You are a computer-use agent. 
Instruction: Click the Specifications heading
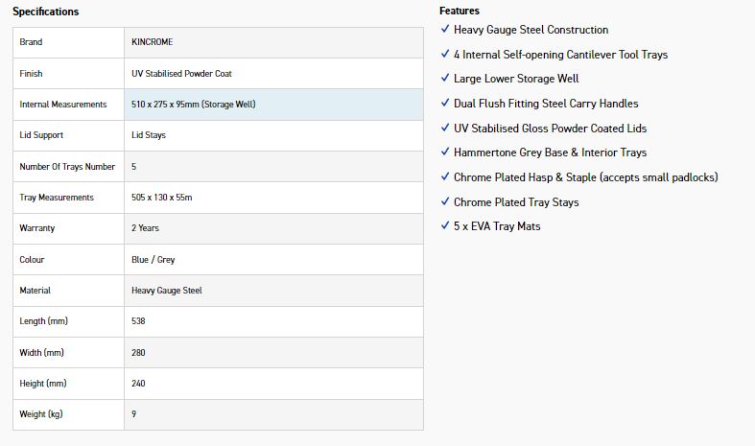point(46,12)
